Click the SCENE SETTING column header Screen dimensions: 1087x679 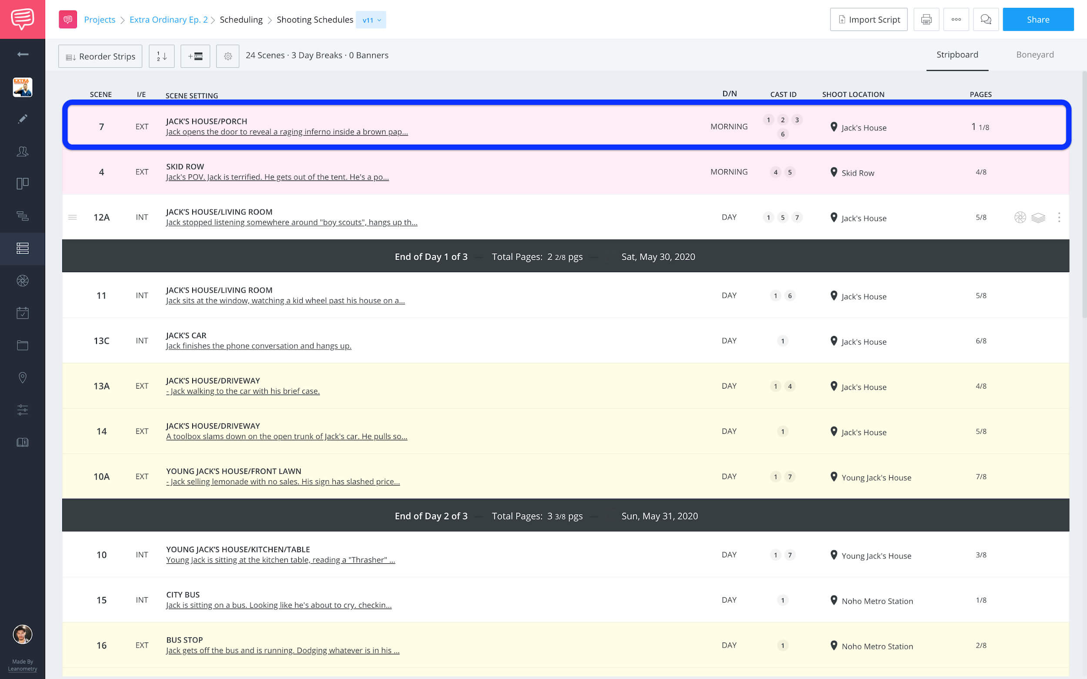[192, 96]
